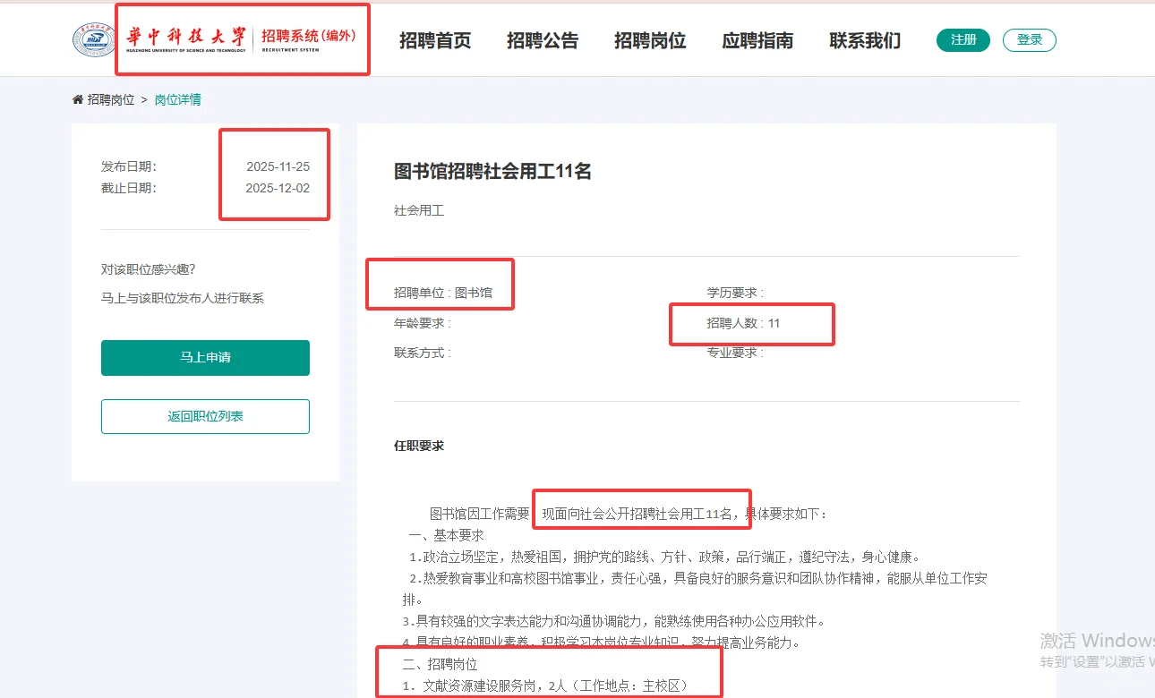The image size is (1155, 698).
Task: Click the 注册 registration button
Action: point(962,40)
